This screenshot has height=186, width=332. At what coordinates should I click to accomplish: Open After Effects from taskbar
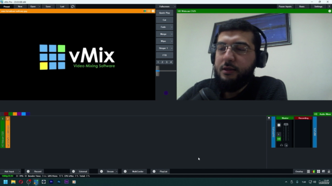(66, 182)
